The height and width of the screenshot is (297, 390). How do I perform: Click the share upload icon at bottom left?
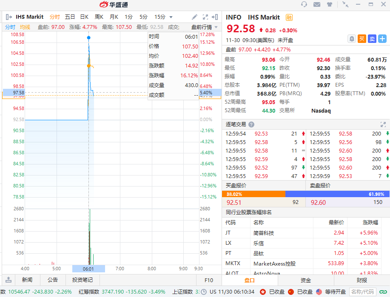9,280
